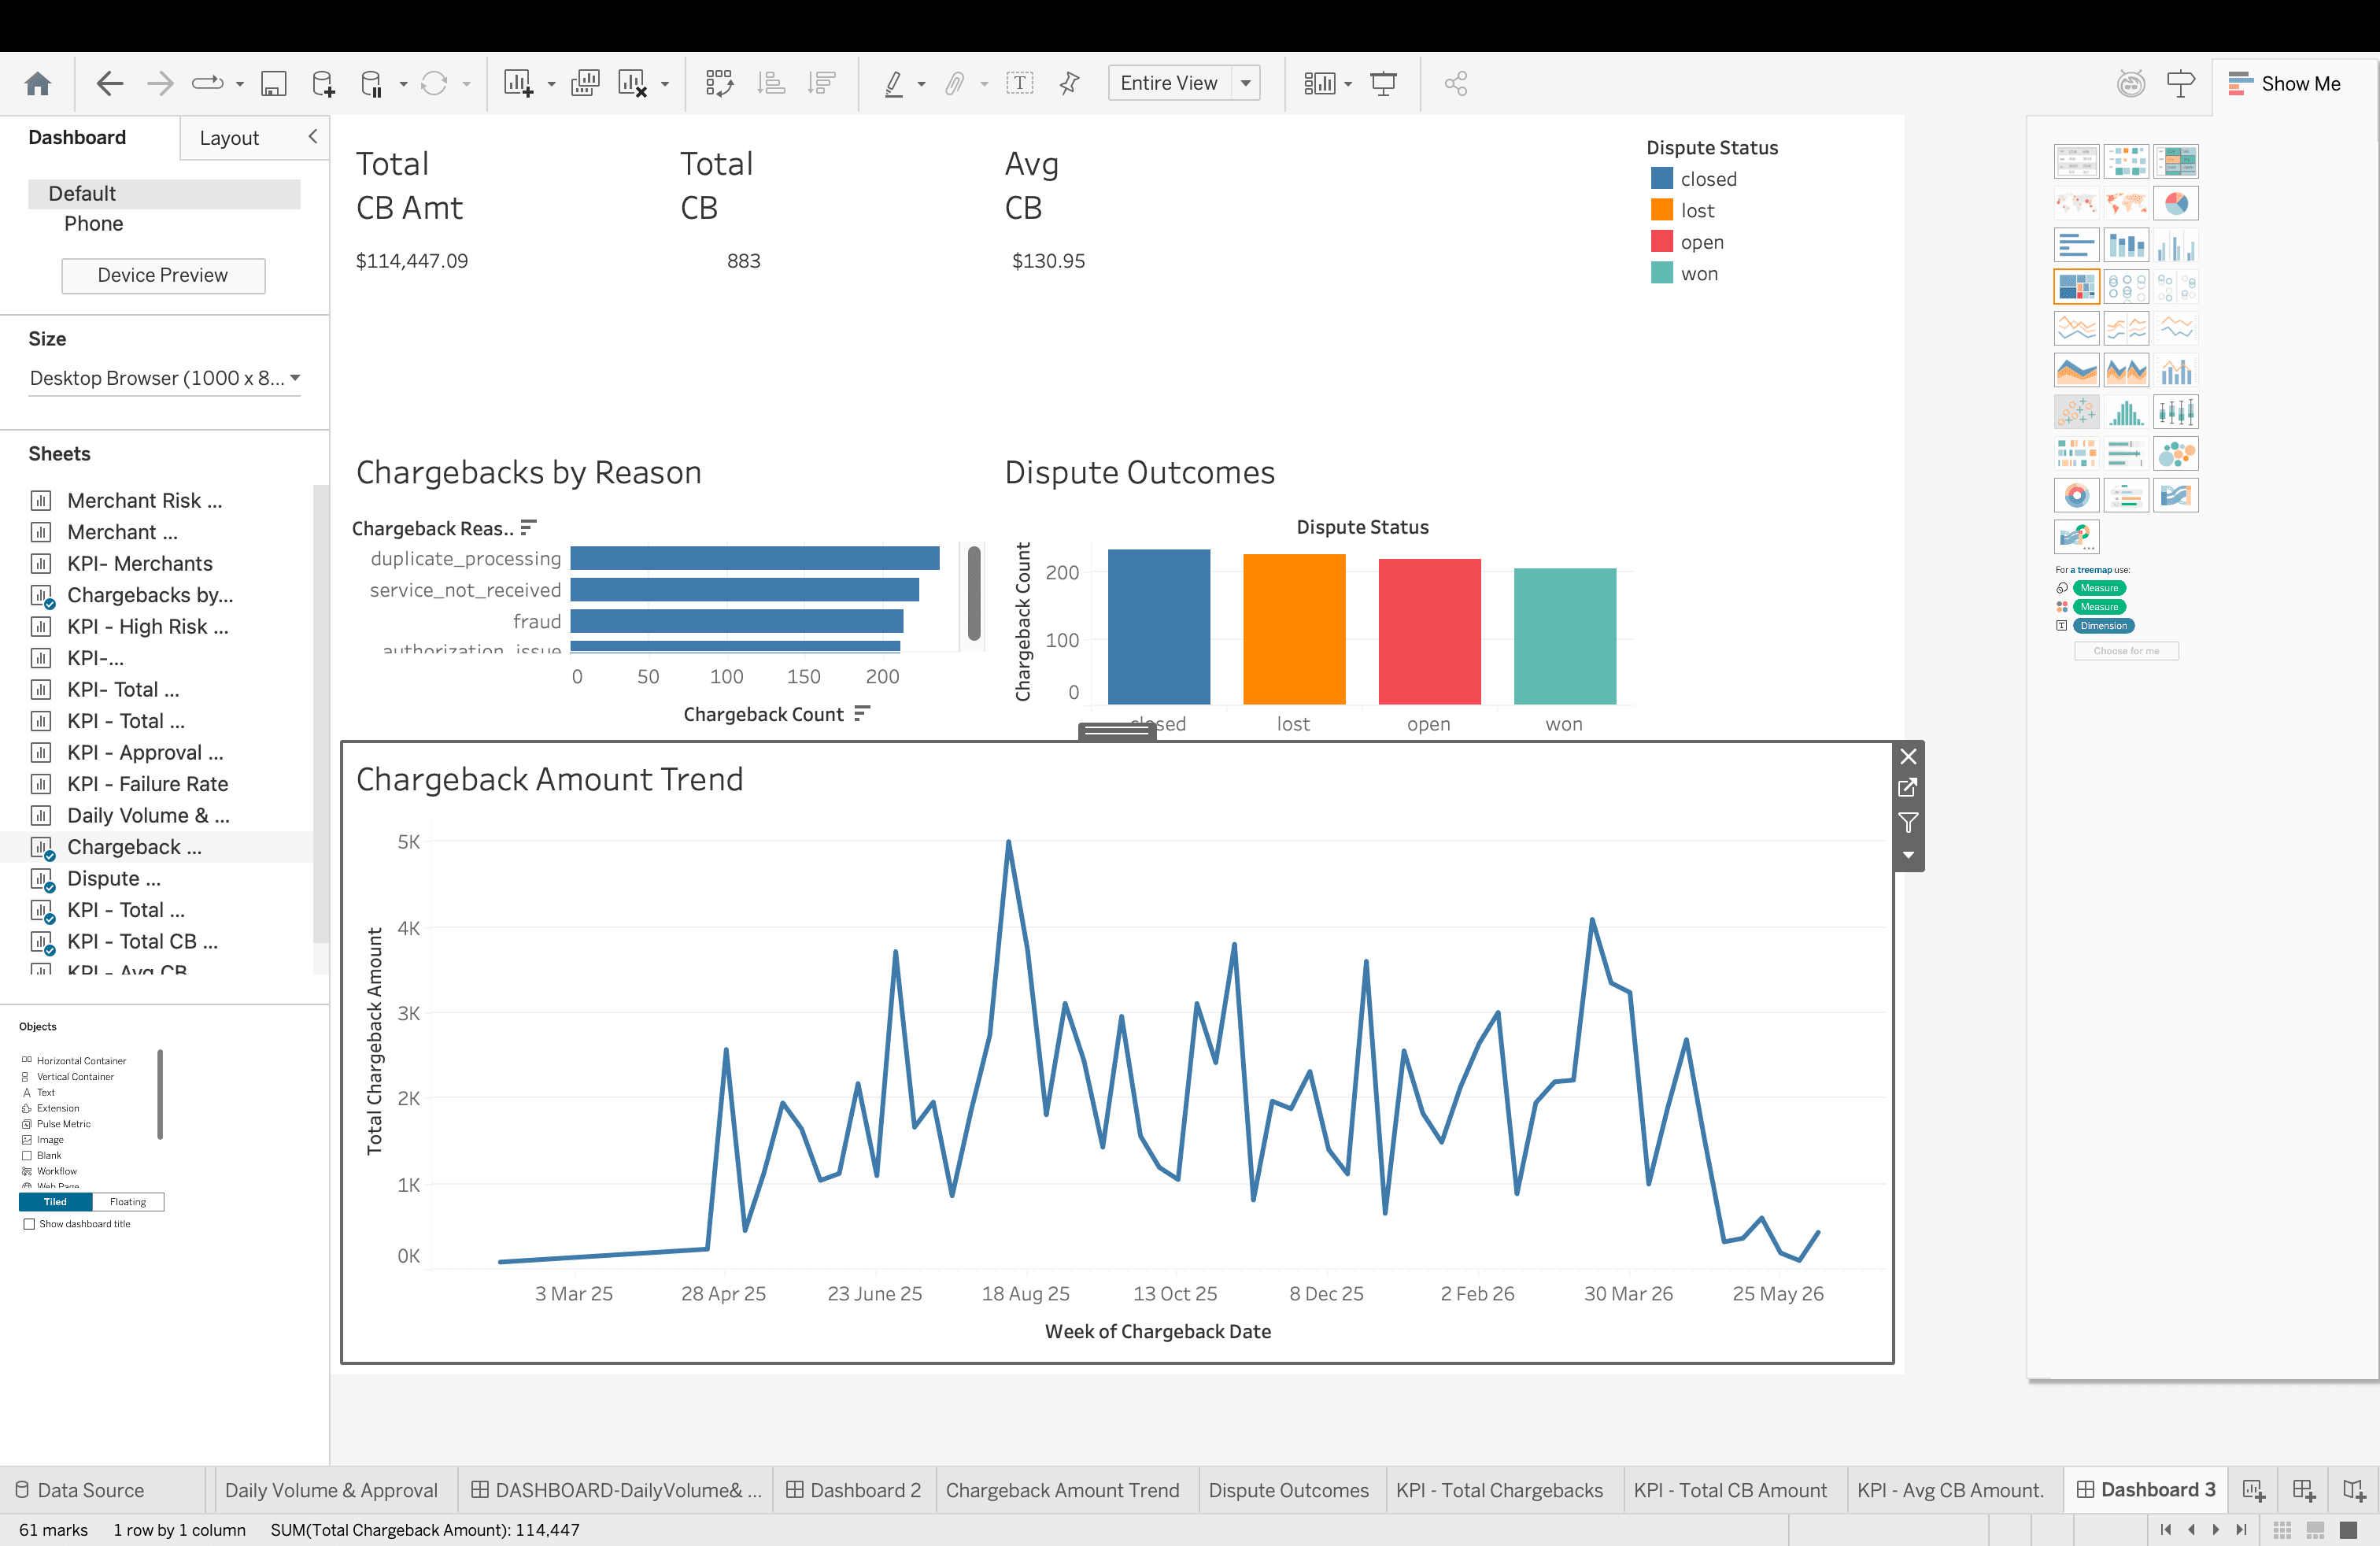Open the KPI - Total Chargebacks tab

[x=1499, y=1490]
